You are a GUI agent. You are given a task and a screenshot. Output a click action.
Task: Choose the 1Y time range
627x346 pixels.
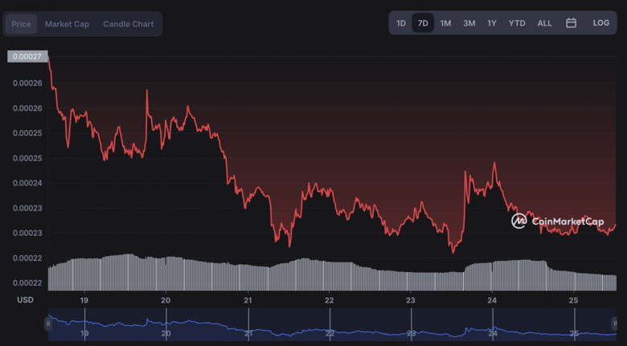491,23
